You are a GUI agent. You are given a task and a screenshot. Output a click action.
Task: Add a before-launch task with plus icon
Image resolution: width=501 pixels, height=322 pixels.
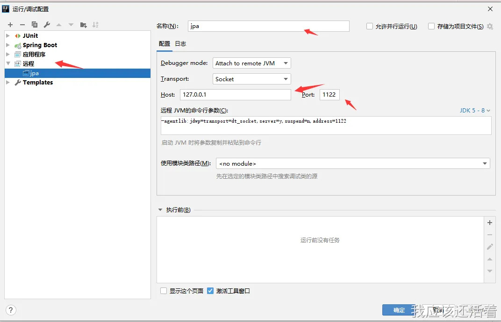(490, 223)
